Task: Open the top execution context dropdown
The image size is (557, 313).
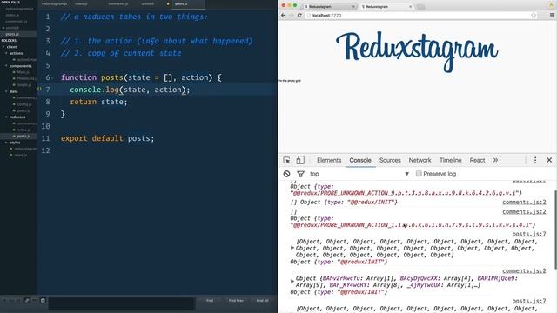Action: 359,174
